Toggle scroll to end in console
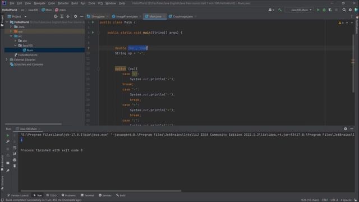The height and width of the screenshot is (202, 359). coord(15,154)
